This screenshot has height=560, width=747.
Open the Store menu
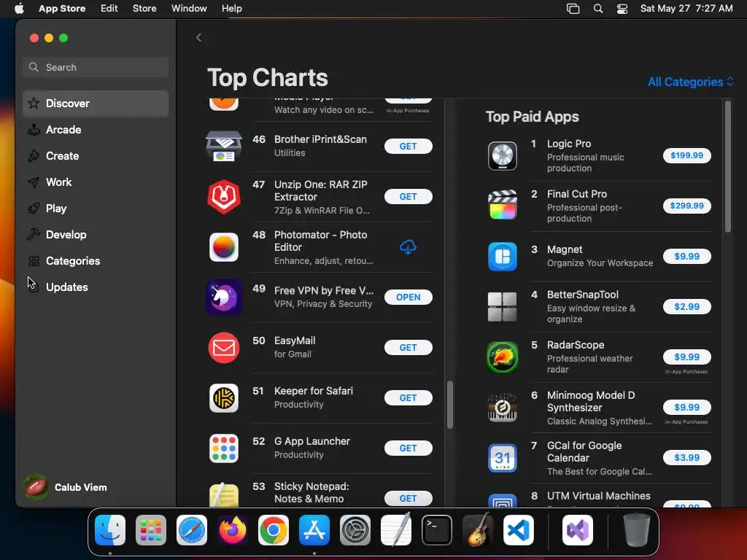(x=144, y=9)
